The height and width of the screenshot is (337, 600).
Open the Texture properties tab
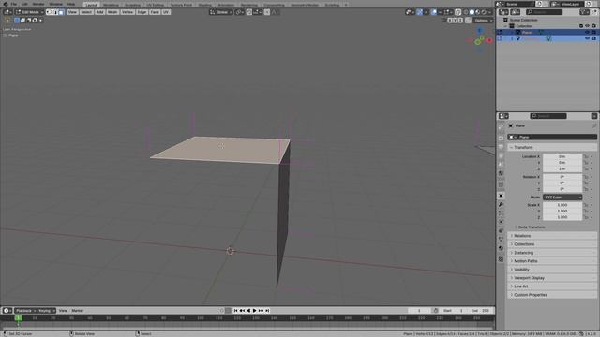click(501, 259)
